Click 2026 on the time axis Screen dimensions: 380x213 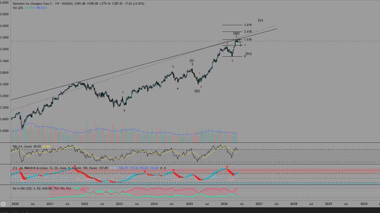tap(224, 204)
